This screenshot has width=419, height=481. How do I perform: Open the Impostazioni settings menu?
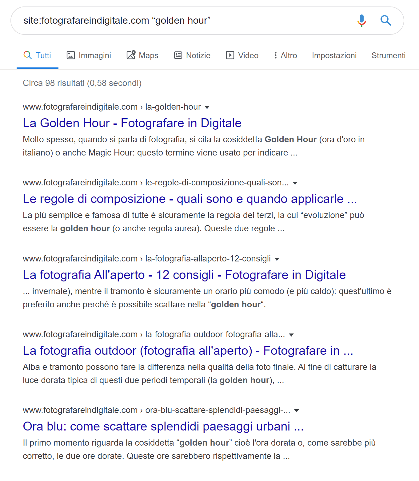coord(334,55)
